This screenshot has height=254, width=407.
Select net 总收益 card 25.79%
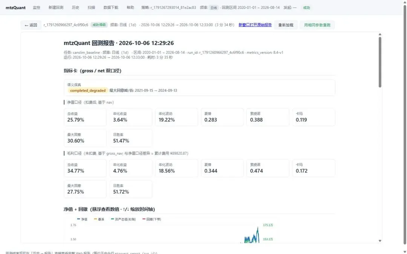[x=85, y=117]
